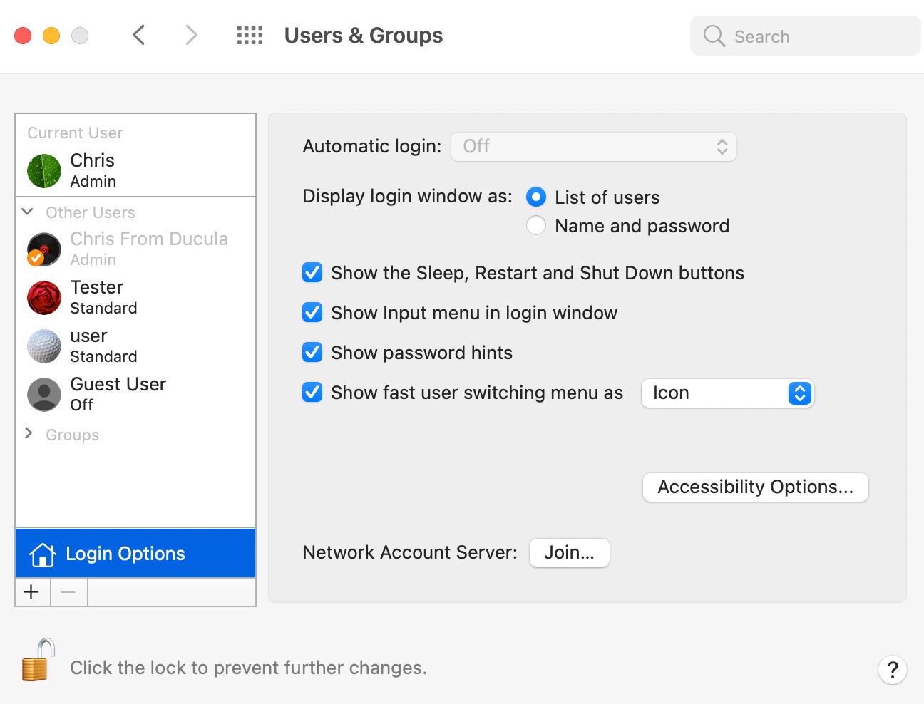924x704 pixels.
Task: Click the Search field
Action: pos(806,36)
